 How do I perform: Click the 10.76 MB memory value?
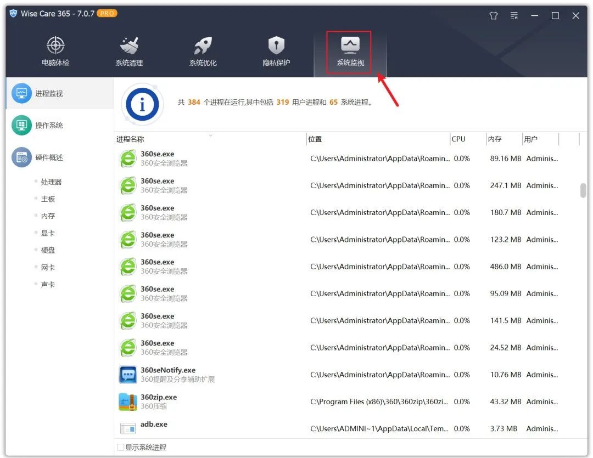pyautogui.click(x=505, y=375)
